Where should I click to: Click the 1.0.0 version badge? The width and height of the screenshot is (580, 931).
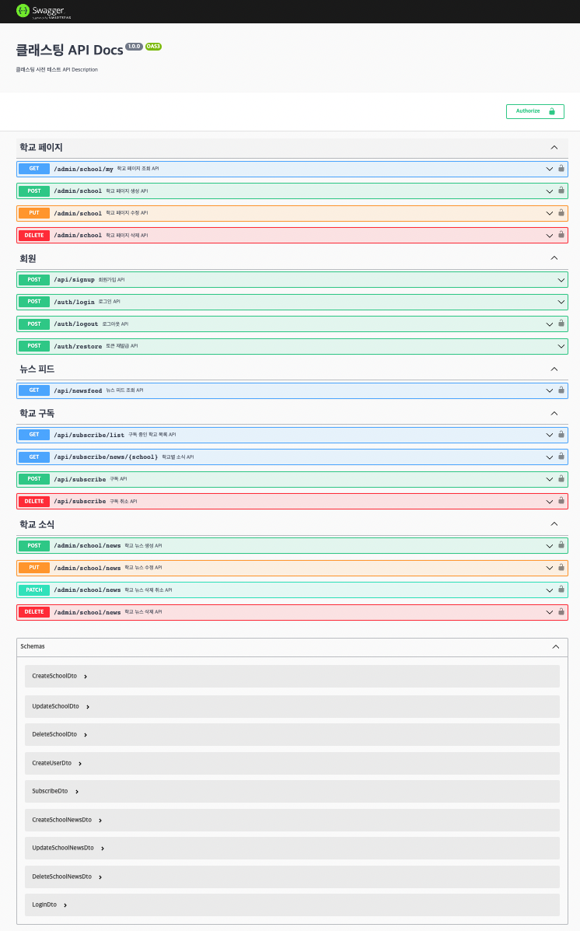[135, 47]
